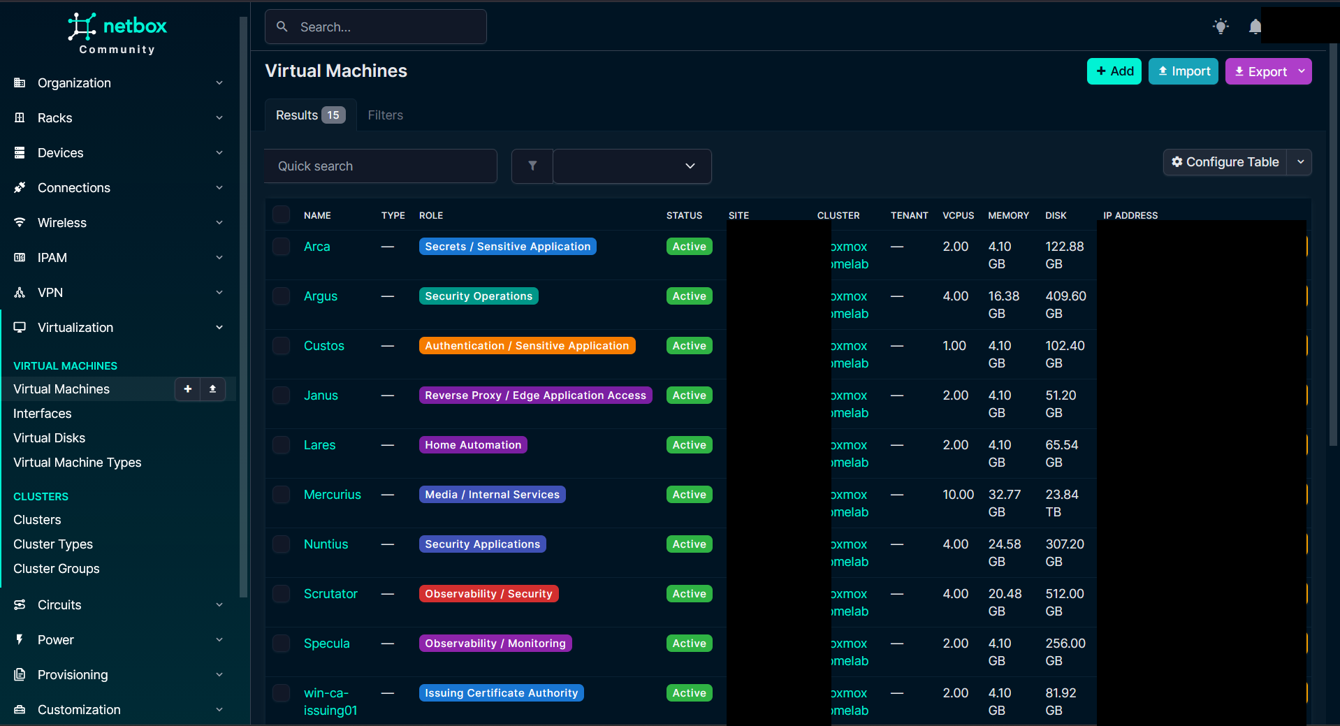Click the Import button
The image size is (1340, 726).
click(1184, 71)
